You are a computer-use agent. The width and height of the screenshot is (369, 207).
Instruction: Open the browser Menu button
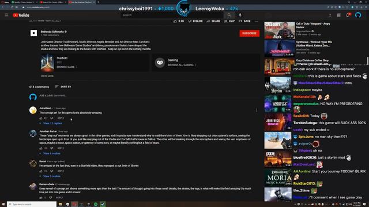pos(5,2)
